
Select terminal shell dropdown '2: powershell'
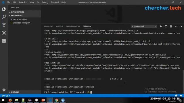pyautogui.click(x=144, y=26)
